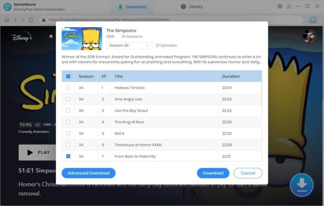Open the hamburger menu icon
324x206 pixels.
tap(289, 6)
